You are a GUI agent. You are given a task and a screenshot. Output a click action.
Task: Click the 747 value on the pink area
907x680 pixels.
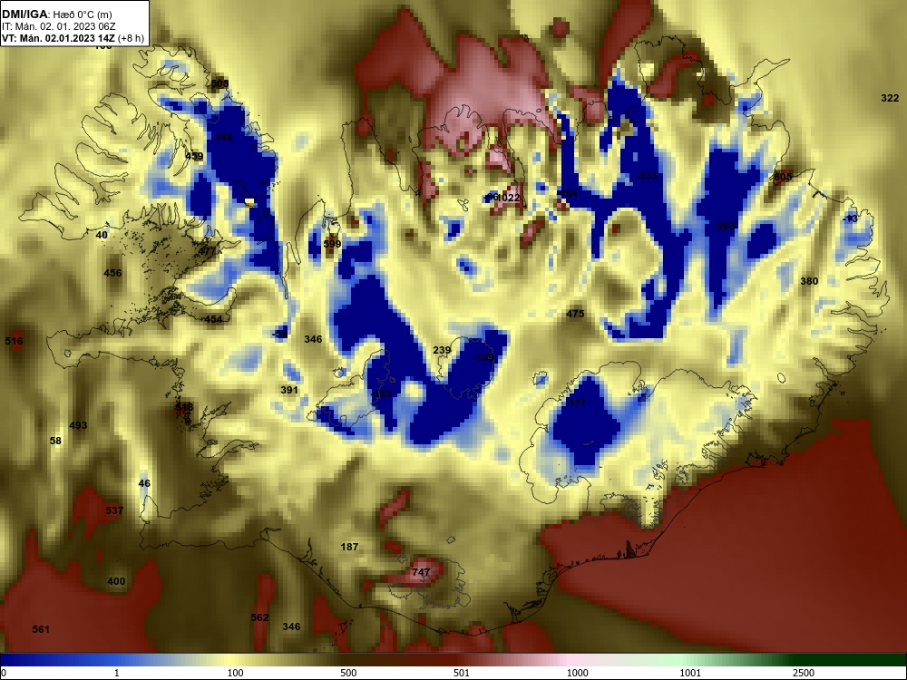coord(421,572)
